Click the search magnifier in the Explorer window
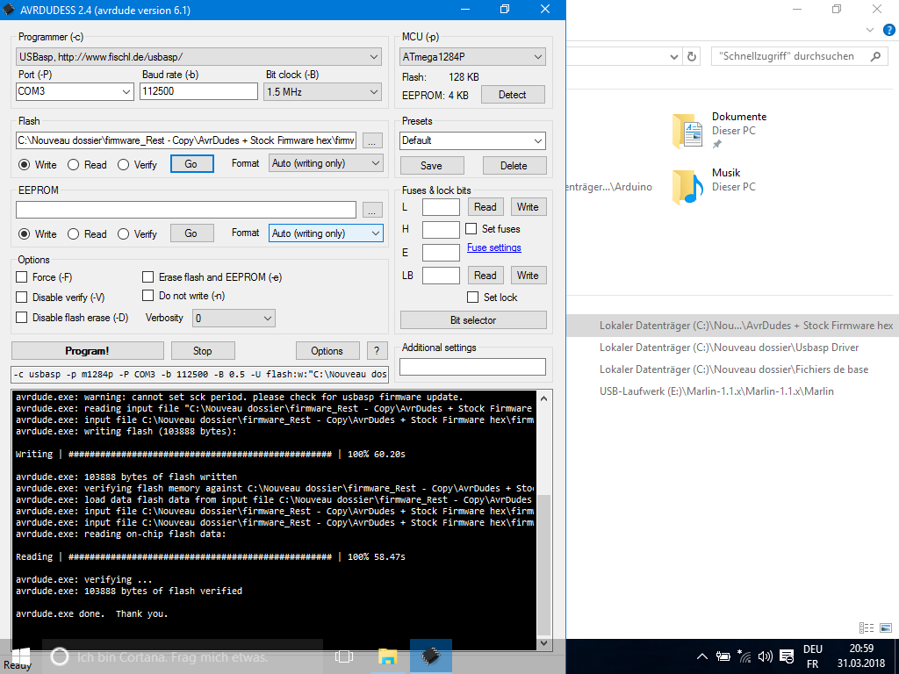Viewport: 899px width, 674px height. coord(875,56)
